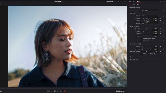This screenshot has width=166, height=93.
Task: Click the Texture slider handle
Action: point(142,47)
